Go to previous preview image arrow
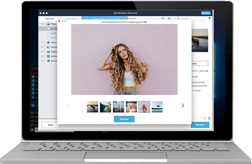The image size is (252, 164). tap(68, 106)
